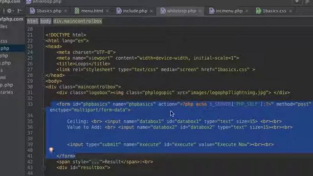Image resolution: width=313 pixels, height=176 pixels.
Task: Click the PHP file icon on the whileloop.php tab
Action: [x=163, y=11]
